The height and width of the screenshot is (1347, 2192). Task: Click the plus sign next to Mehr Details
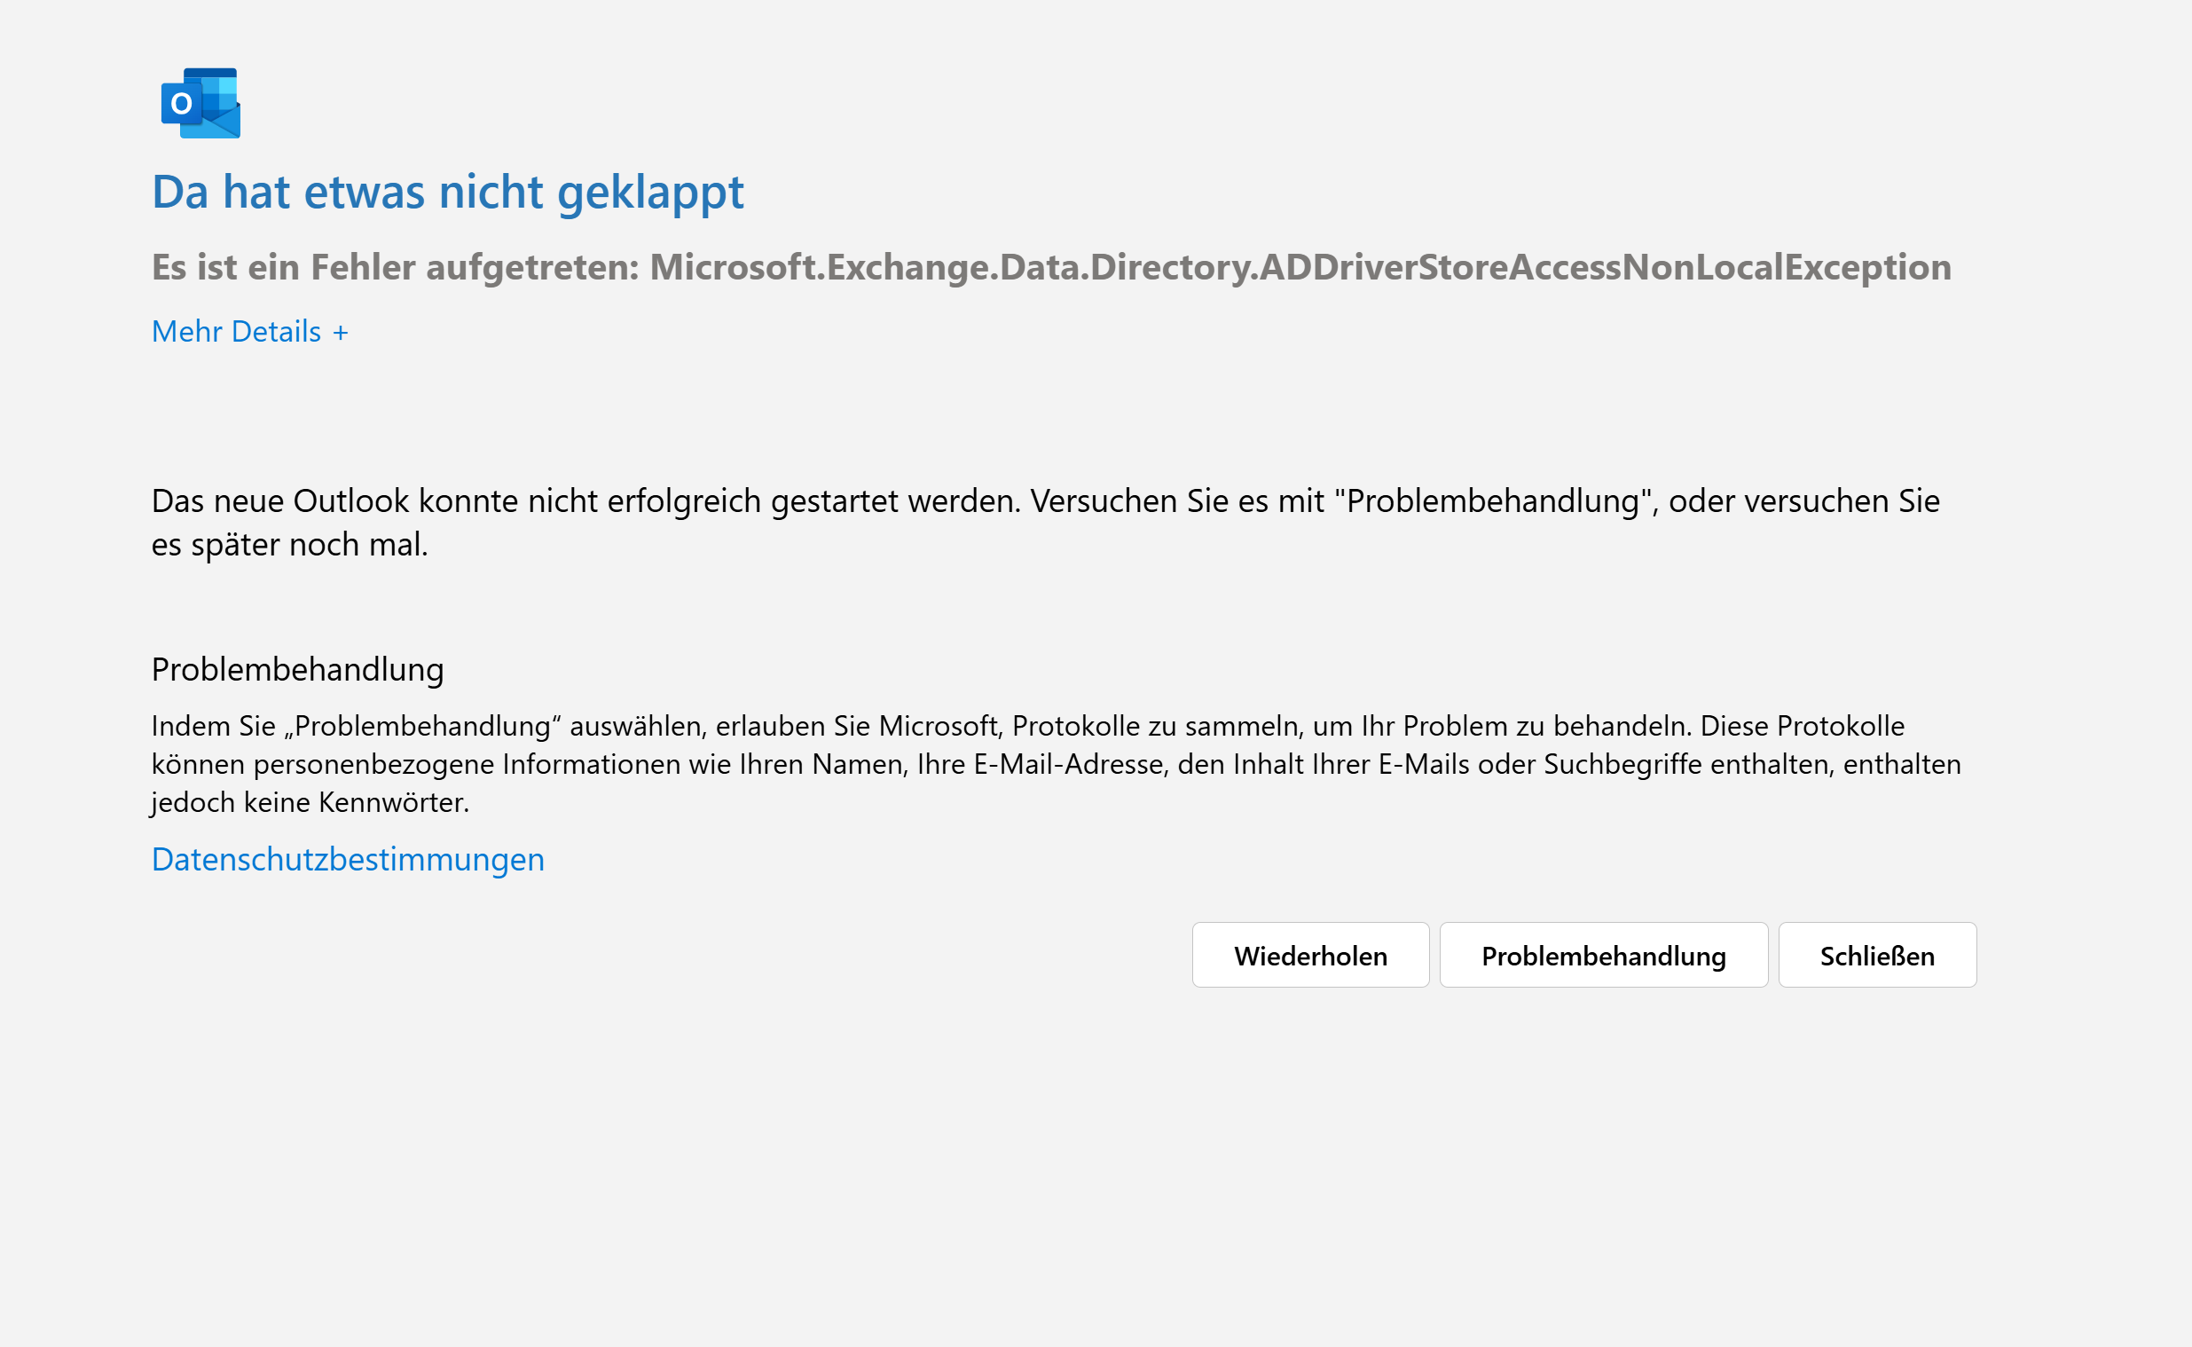340,330
